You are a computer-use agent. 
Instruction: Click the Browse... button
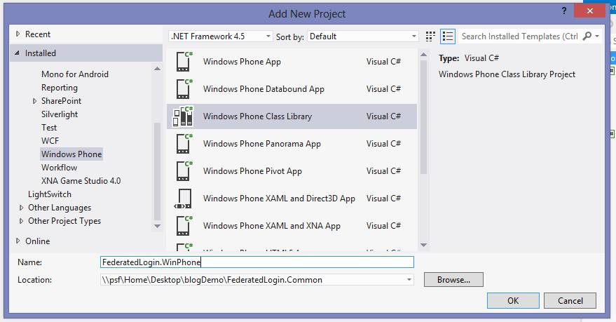[453, 280]
